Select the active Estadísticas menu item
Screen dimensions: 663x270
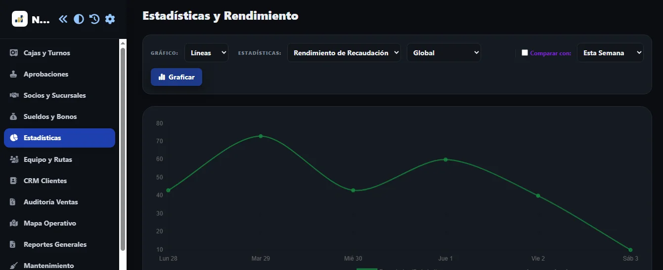coord(59,138)
